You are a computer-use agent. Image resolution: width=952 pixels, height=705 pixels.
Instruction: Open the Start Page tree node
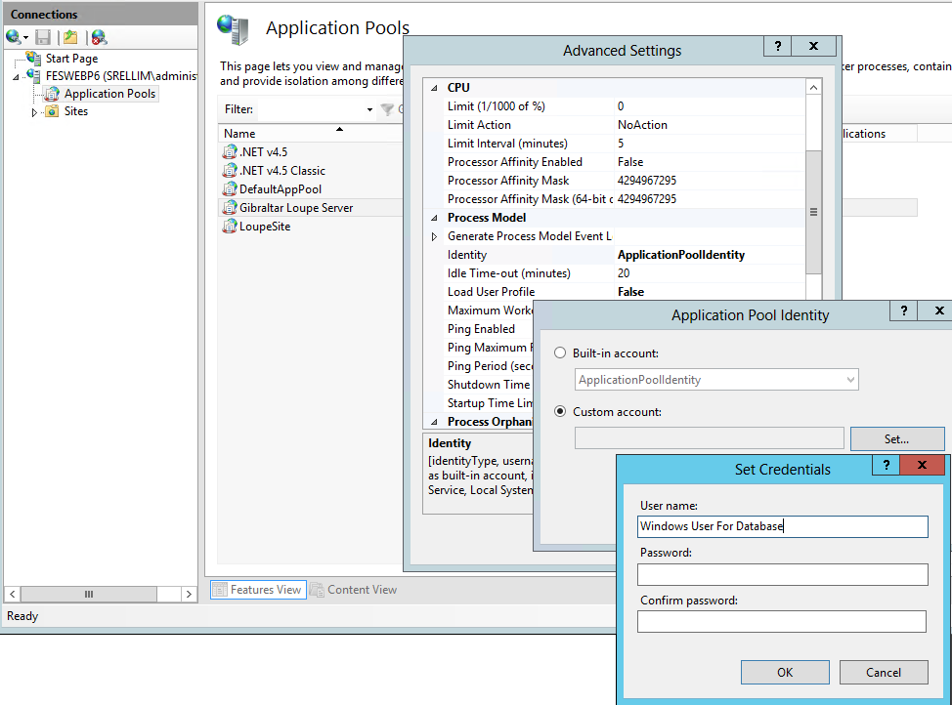[x=71, y=59]
